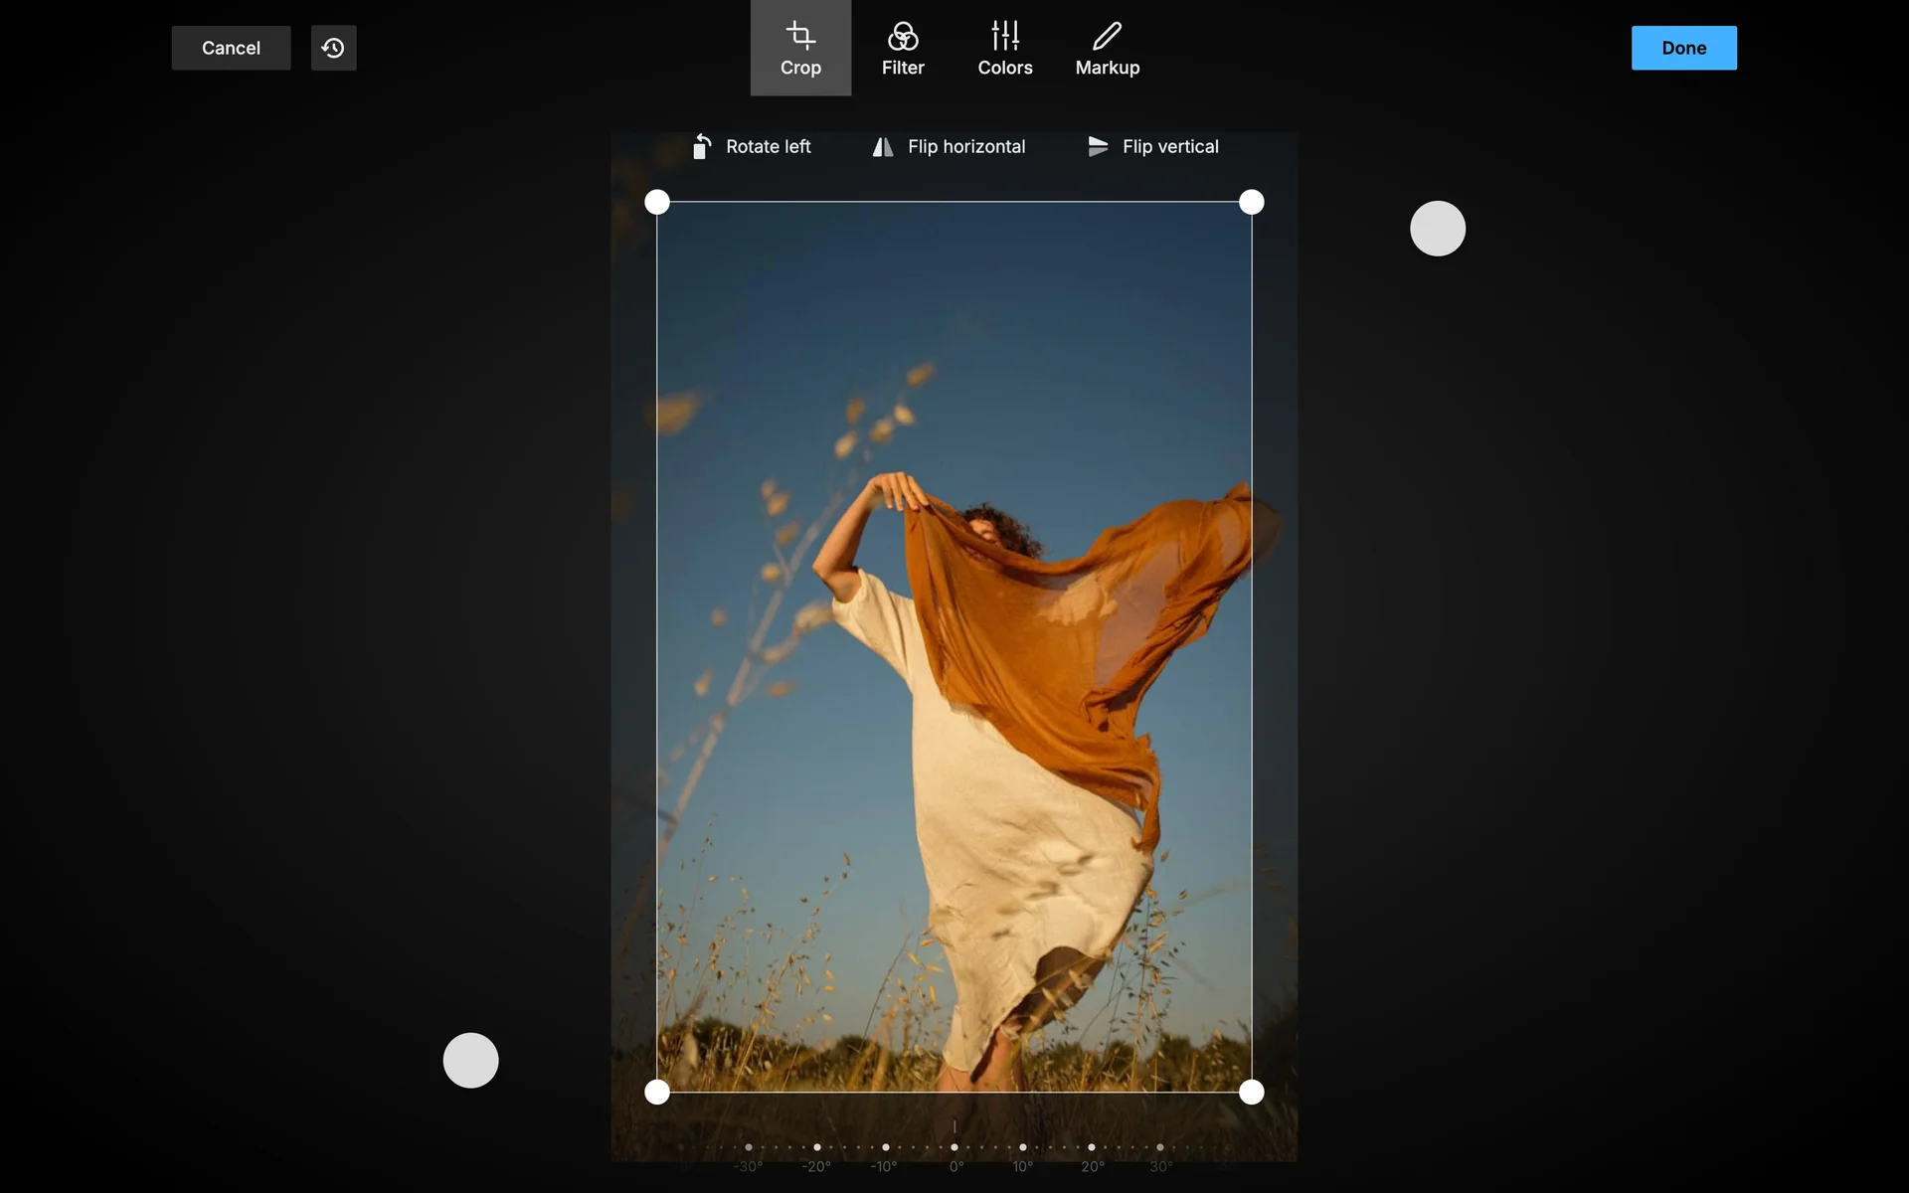Viewport: 1909px width, 1193px height.
Task: Click the top-left crop corner handle
Action: 657,203
